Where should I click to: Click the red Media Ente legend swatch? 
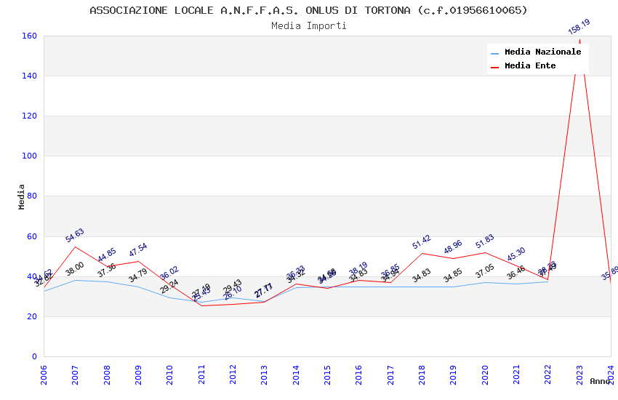pyautogui.click(x=494, y=67)
